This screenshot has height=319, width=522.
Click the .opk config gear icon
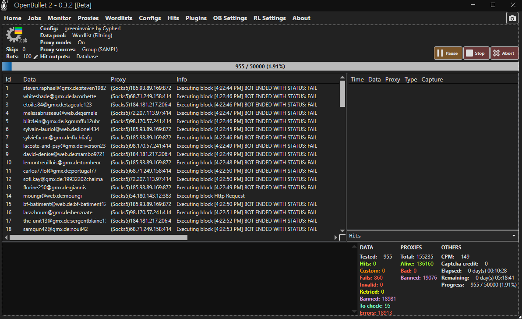17,35
